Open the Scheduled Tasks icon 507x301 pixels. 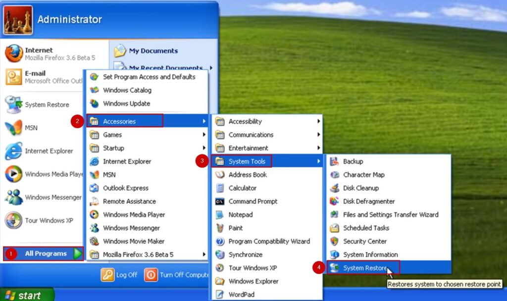(x=334, y=228)
